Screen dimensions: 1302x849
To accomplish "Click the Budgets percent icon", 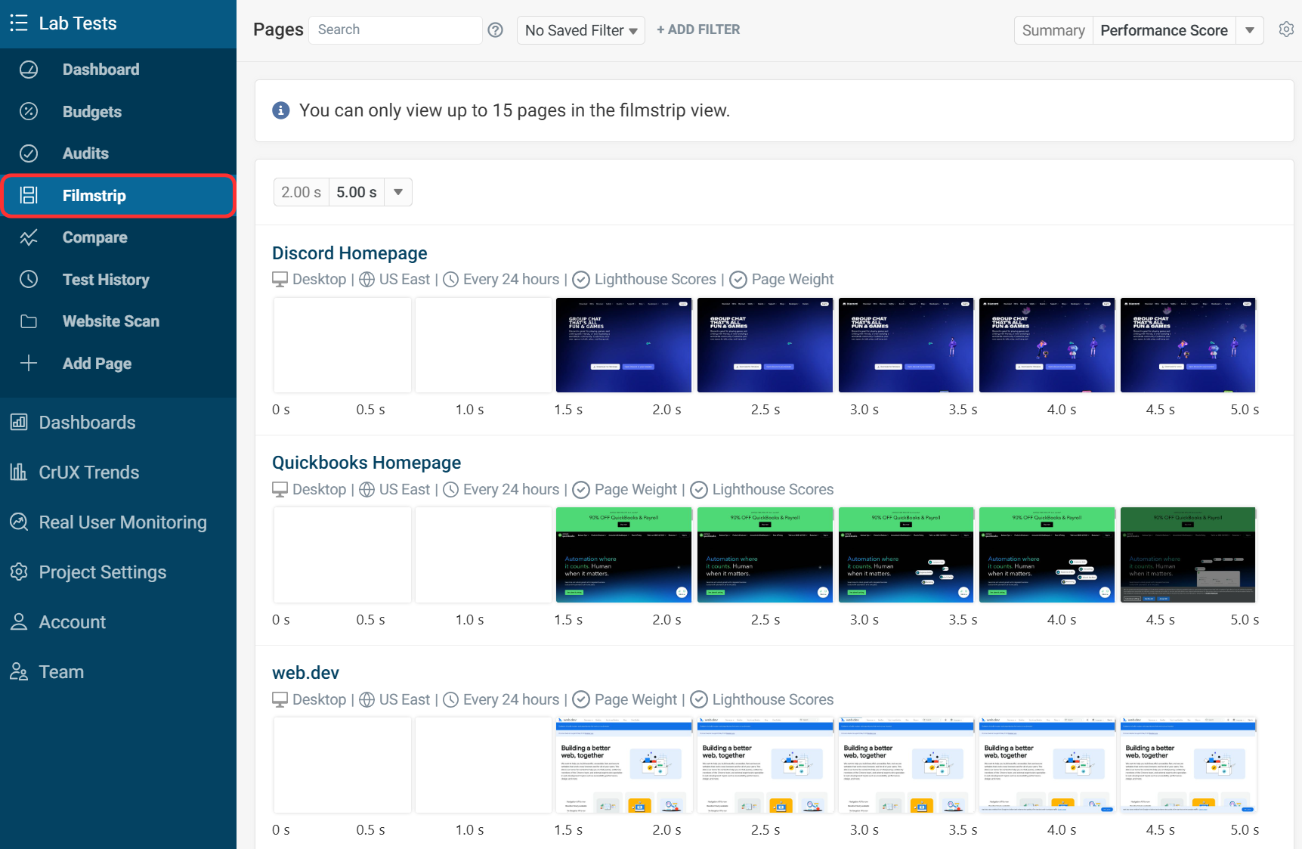I will pos(29,112).
